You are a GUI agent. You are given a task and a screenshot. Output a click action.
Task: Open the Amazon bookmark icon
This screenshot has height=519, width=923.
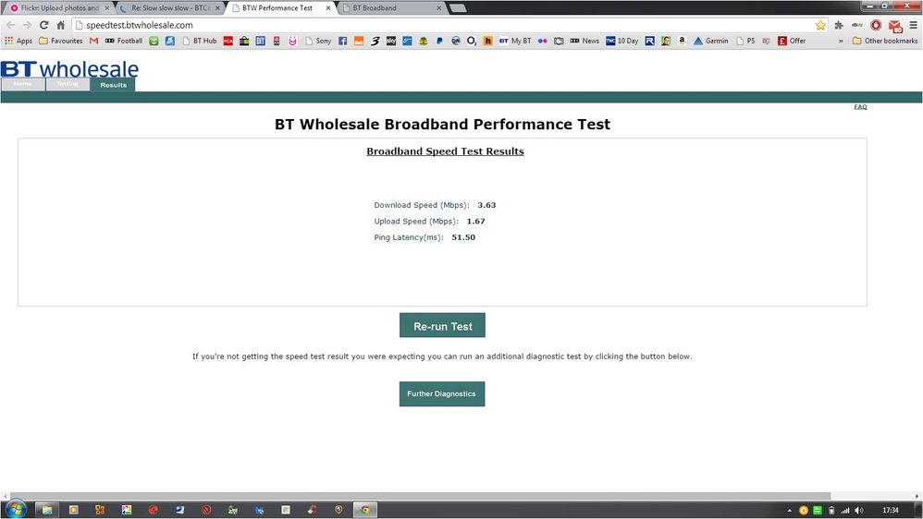tap(682, 41)
